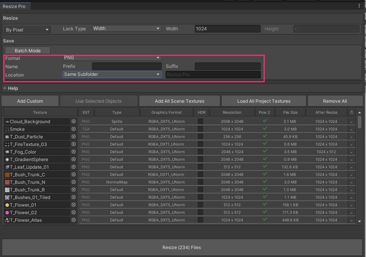Click the Use Selected Objects button
This screenshot has width=366, height=257.
tap(98, 101)
